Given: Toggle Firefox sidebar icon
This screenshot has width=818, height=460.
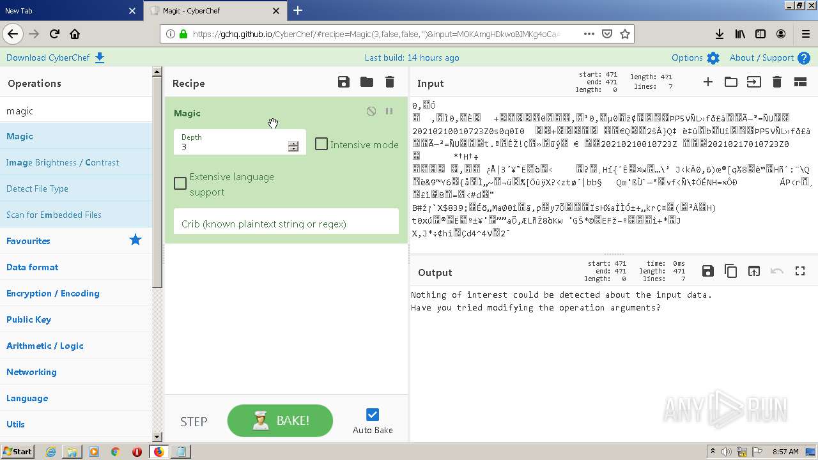Looking at the screenshot, I should [760, 34].
